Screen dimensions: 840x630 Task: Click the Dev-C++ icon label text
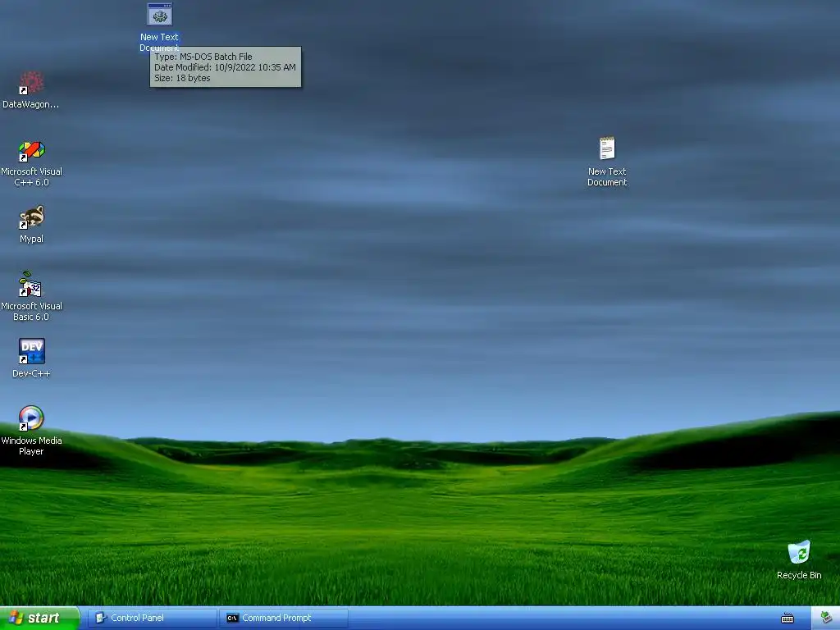[x=32, y=373]
